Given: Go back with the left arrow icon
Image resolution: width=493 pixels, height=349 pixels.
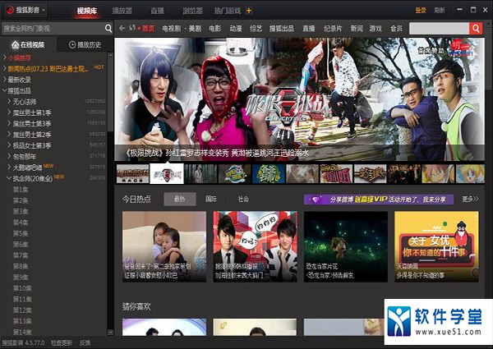Looking at the screenshot, I should [122, 28].
